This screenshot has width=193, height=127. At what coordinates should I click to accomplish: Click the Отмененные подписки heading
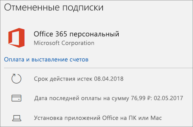54,8
